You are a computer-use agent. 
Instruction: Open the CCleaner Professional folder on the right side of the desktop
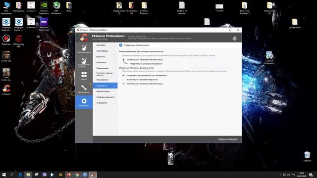[x=269, y=58]
